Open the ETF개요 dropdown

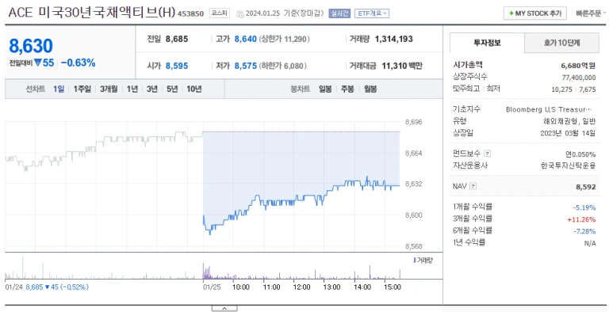(372, 13)
